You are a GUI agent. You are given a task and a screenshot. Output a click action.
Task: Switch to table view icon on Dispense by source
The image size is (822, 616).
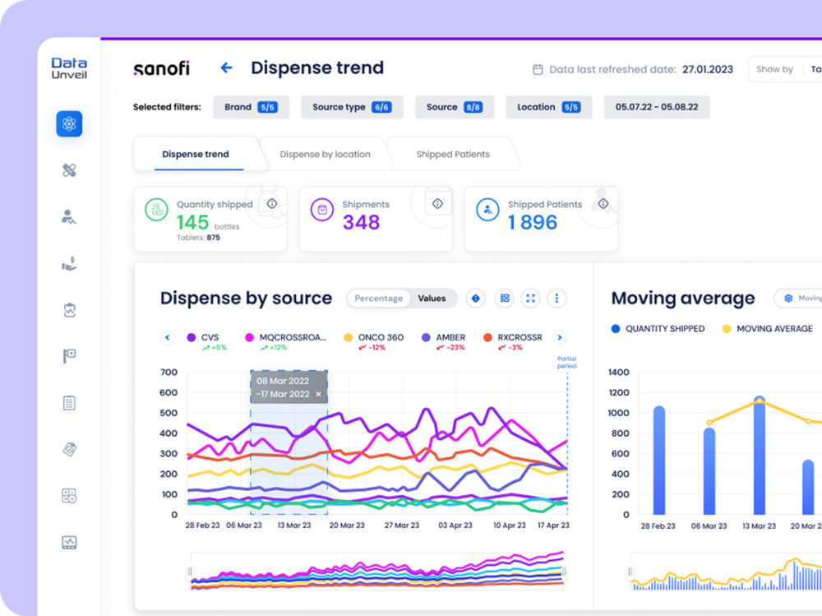[x=505, y=298]
